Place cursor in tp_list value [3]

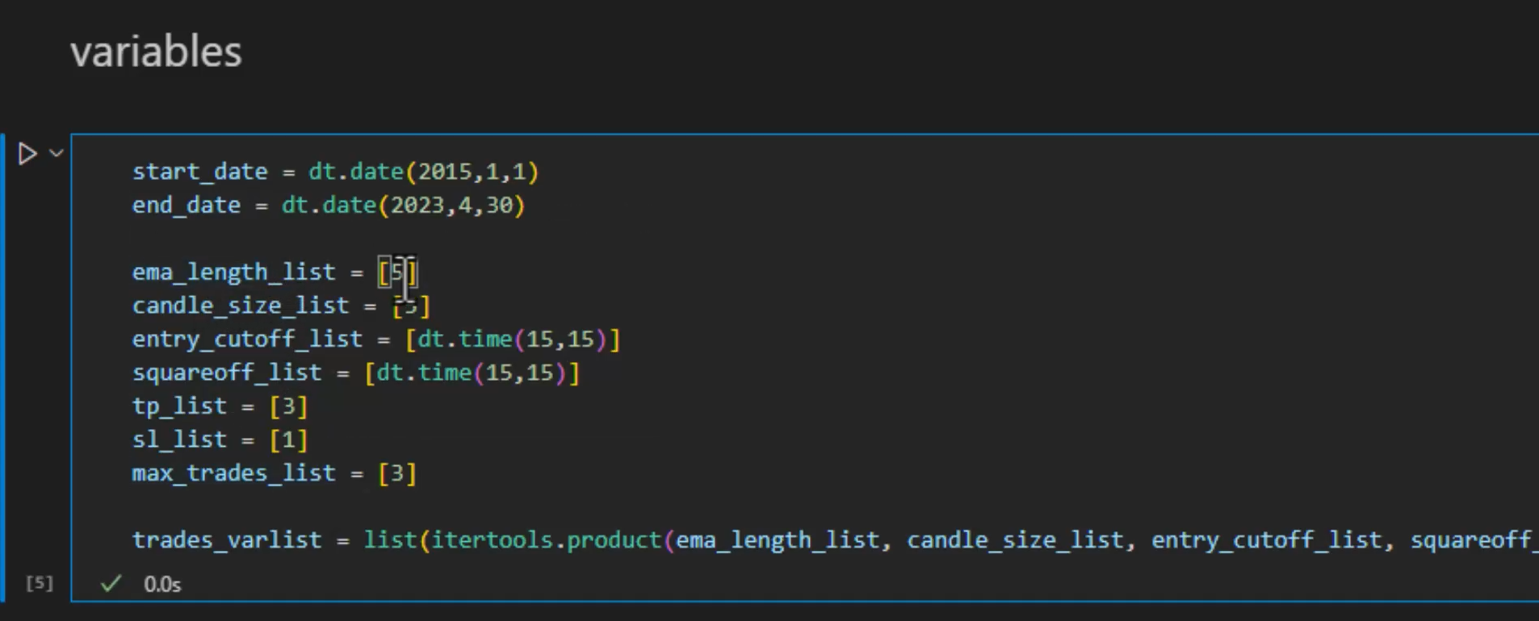288,406
